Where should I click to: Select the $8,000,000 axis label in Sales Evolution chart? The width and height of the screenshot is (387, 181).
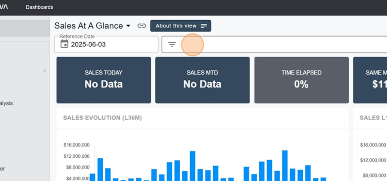[78, 167]
